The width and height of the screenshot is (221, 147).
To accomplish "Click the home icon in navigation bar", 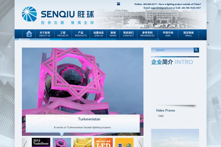I will tap(29, 34).
